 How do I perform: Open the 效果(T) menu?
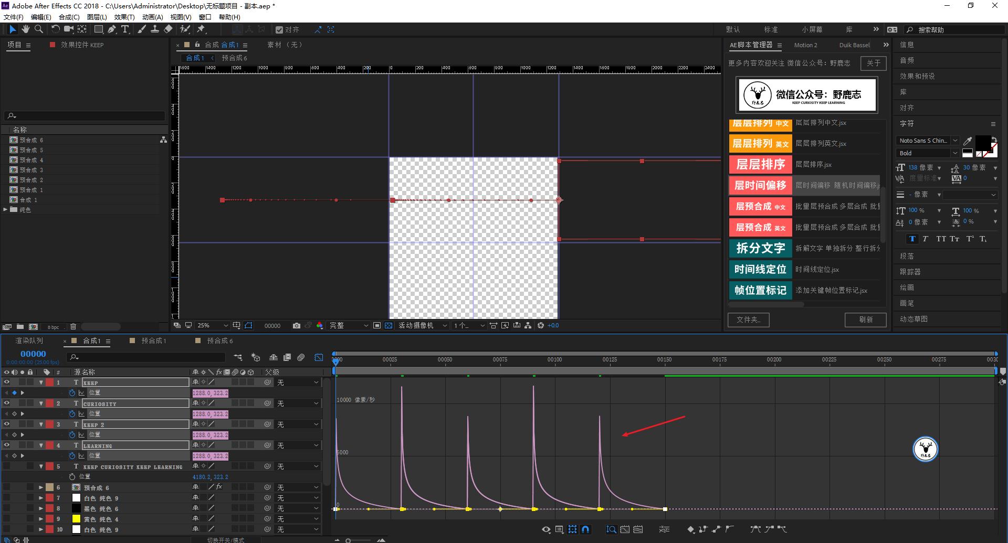point(124,17)
